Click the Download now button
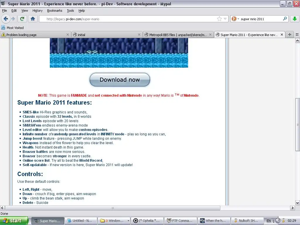This screenshot has width=300, height=225. 120,80
